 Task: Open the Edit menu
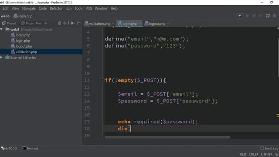tap(6, 8)
